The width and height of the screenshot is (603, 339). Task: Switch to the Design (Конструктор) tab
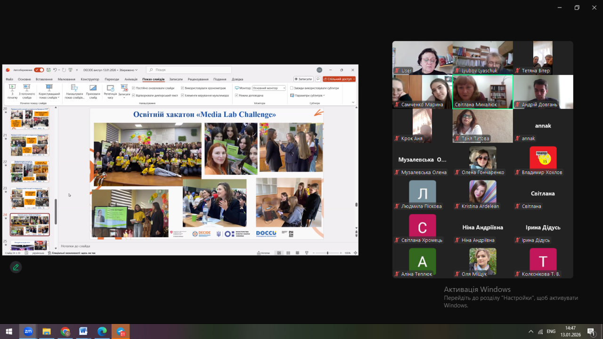point(90,79)
